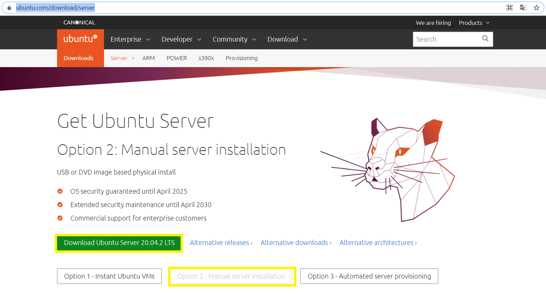Click the Ubuntu Server cat illustration
The width and height of the screenshot is (546, 297).
point(388,169)
